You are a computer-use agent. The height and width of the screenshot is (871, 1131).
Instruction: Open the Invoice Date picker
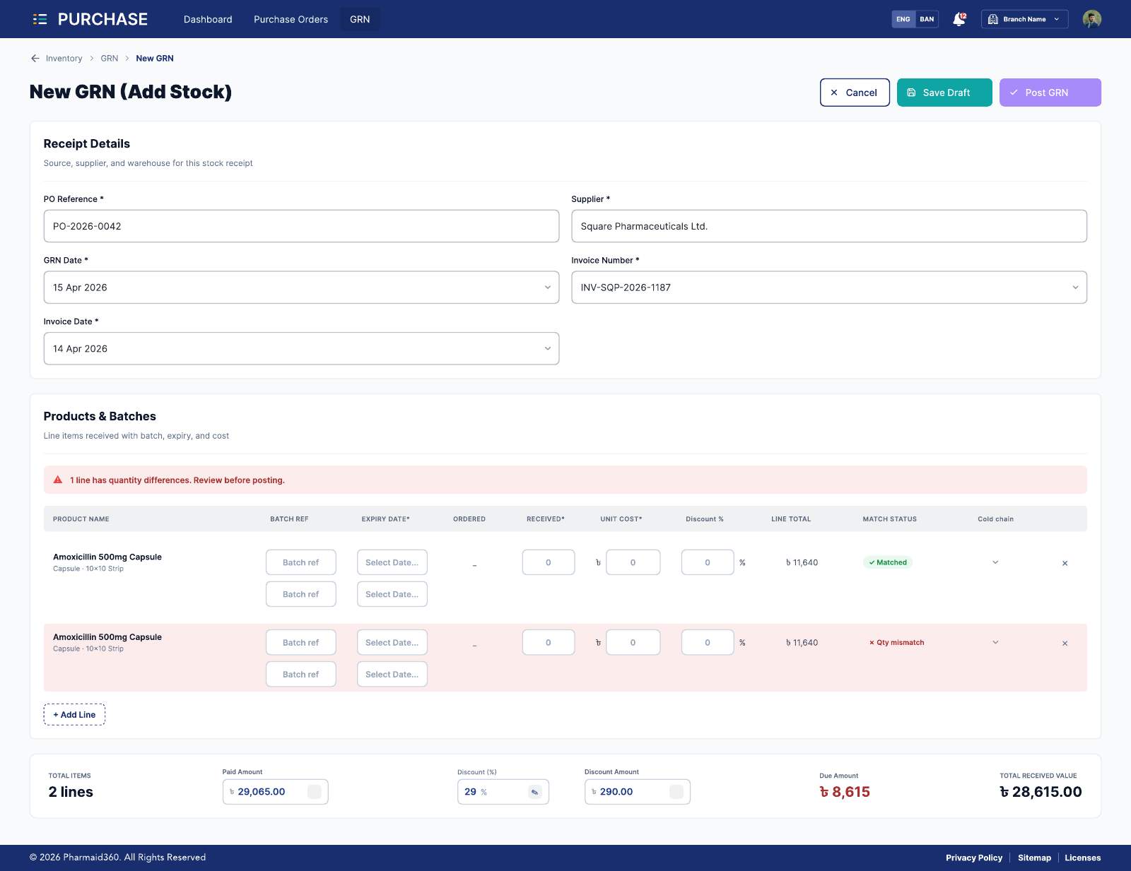tap(301, 349)
